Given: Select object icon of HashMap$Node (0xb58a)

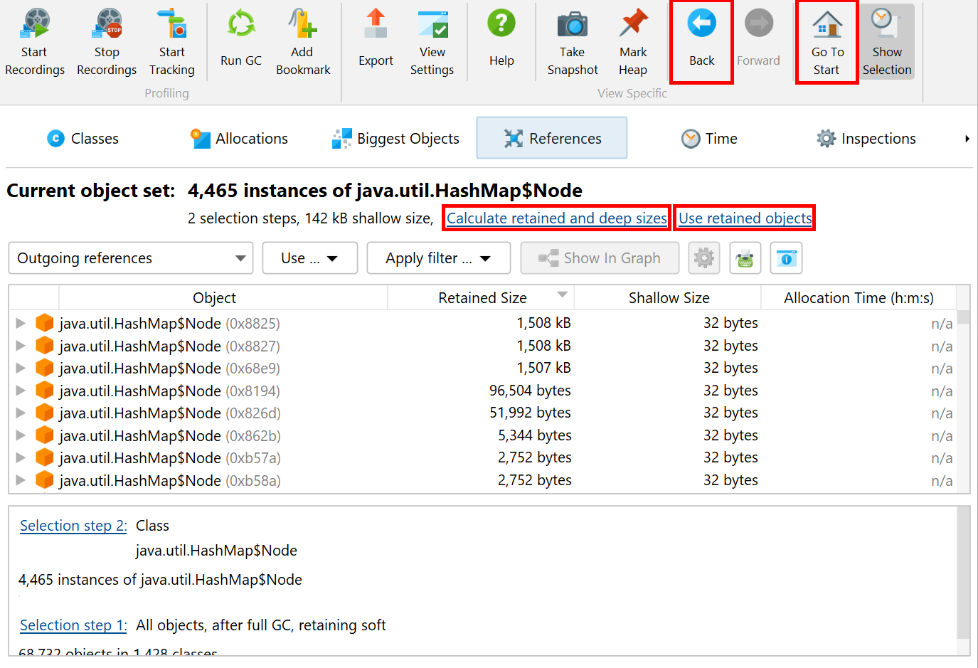Looking at the screenshot, I should 45,480.
